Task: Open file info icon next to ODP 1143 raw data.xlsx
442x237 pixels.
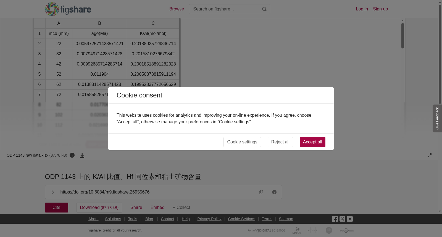Action: pyautogui.click(x=72, y=155)
